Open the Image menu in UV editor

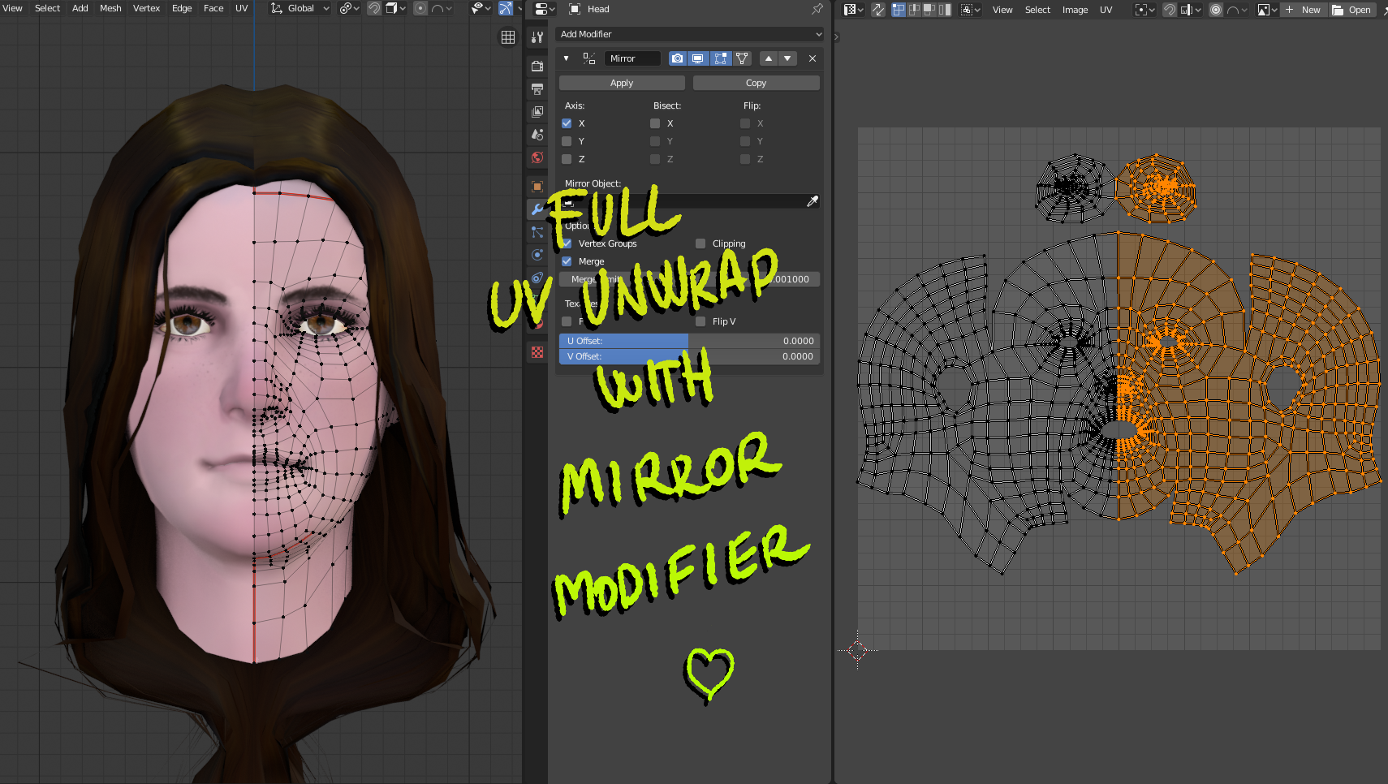(x=1075, y=10)
